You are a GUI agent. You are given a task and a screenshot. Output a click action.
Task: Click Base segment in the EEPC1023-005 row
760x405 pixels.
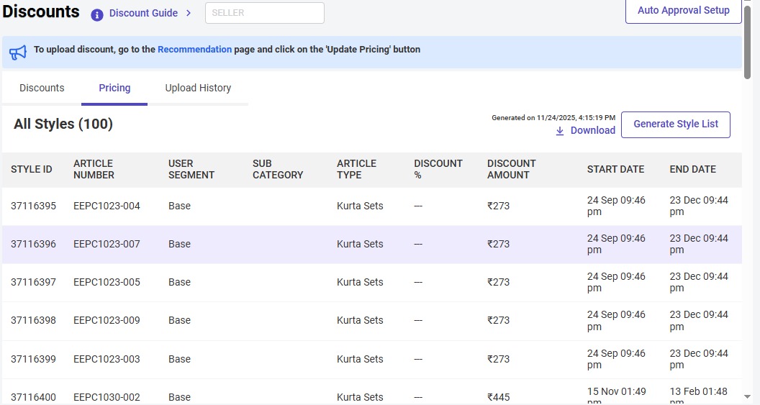(x=179, y=283)
